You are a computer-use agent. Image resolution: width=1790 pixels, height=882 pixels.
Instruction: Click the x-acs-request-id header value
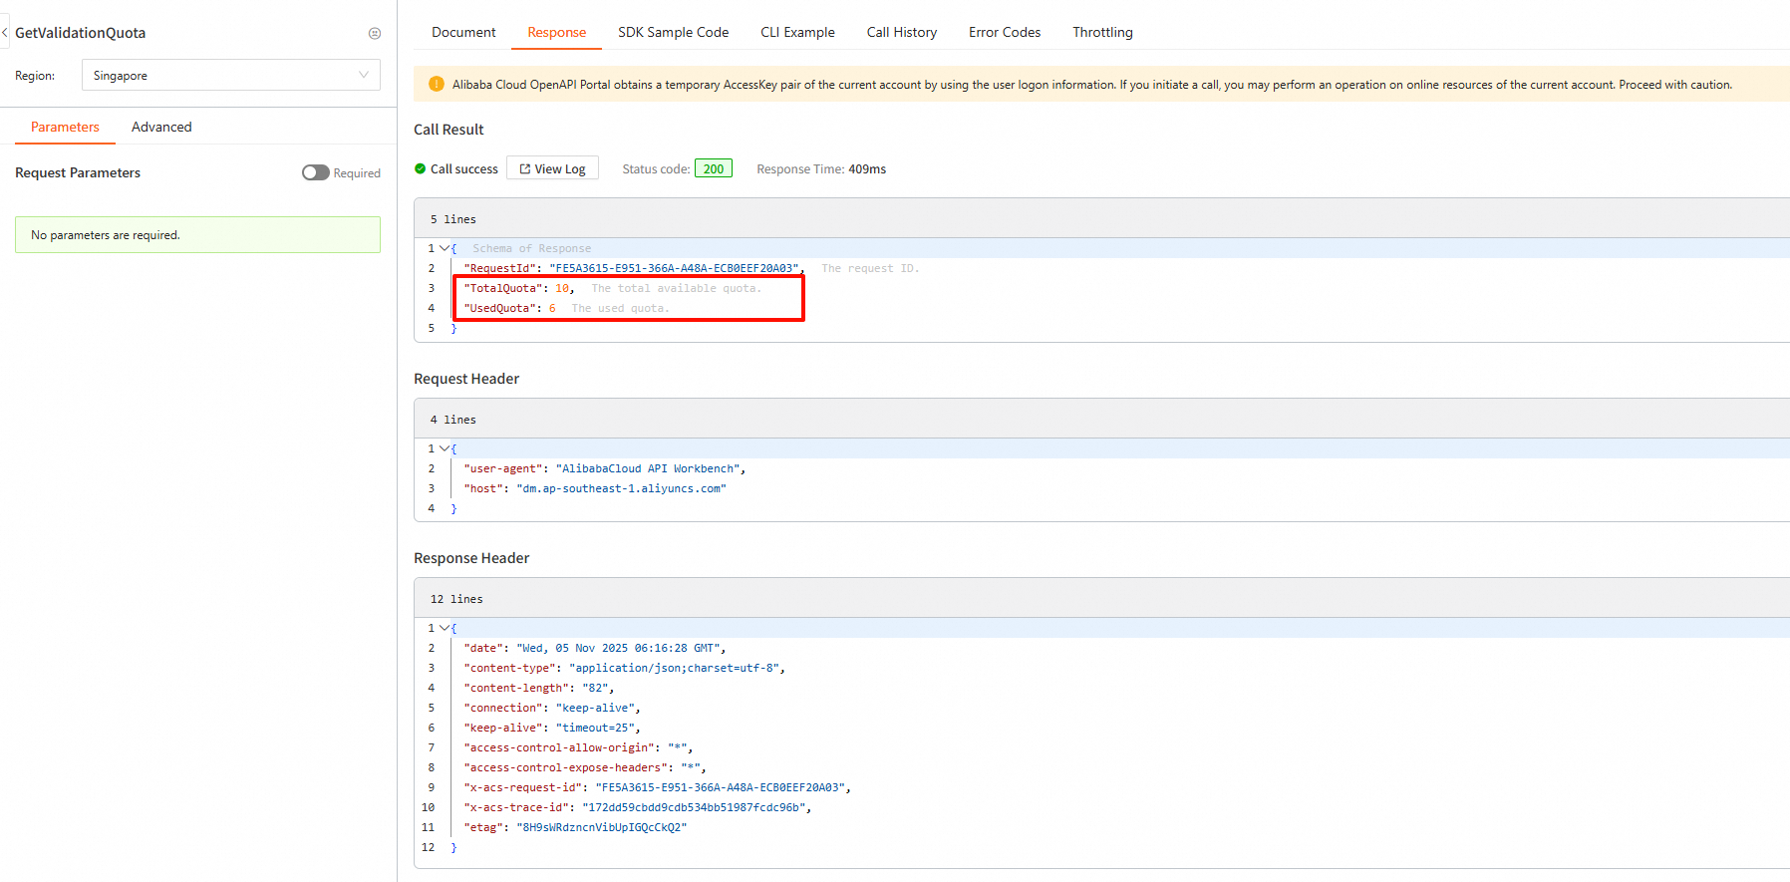click(x=721, y=787)
